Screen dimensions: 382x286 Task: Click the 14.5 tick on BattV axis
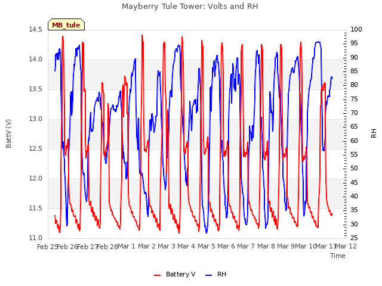tap(35, 29)
